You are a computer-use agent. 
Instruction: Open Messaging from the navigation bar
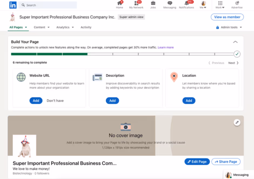click(x=170, y=5)
